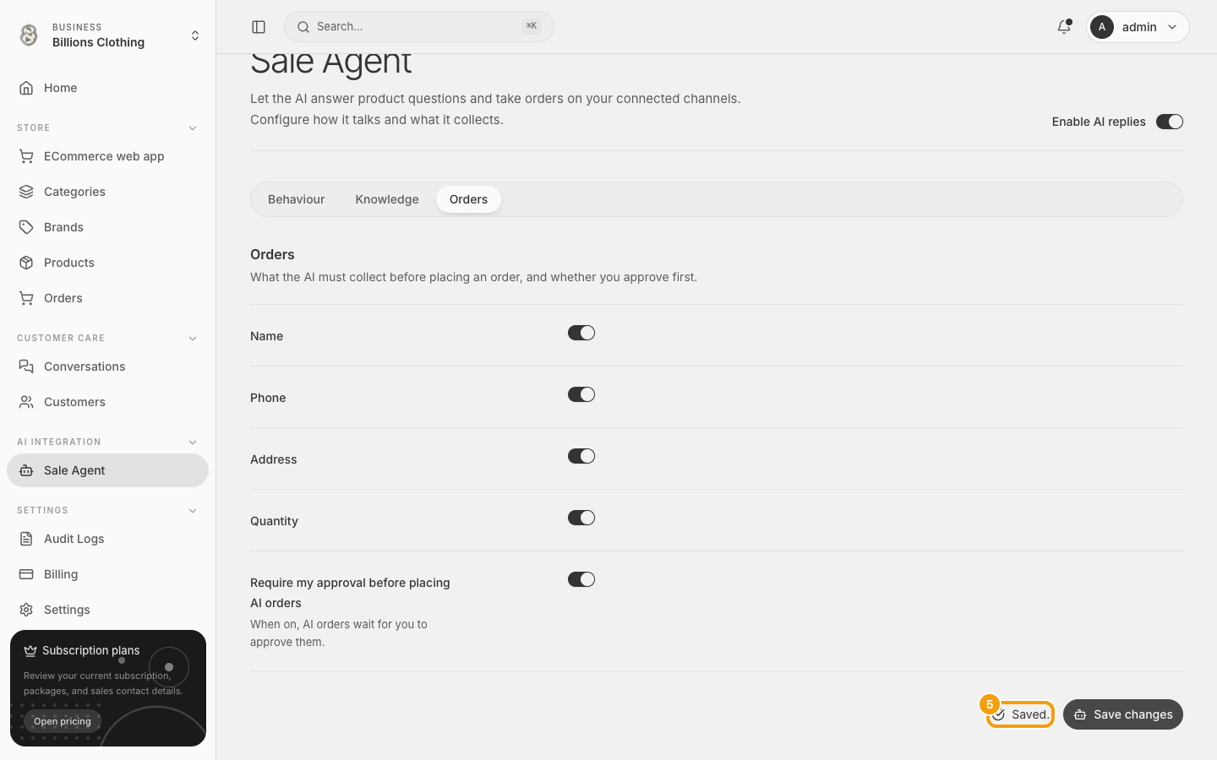Image resolution: width=1217 pixels, height=760 pixels.
Task: Toggle the sidebar panel icon
Action: (259, 27)
